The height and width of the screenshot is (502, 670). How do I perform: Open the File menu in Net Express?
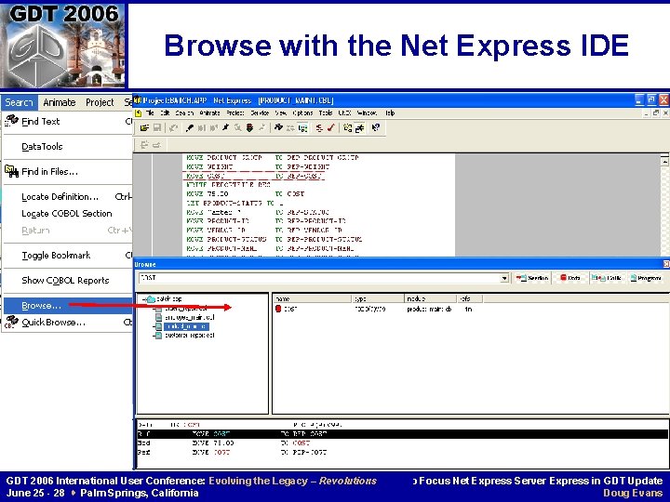[x=150, y=113]
